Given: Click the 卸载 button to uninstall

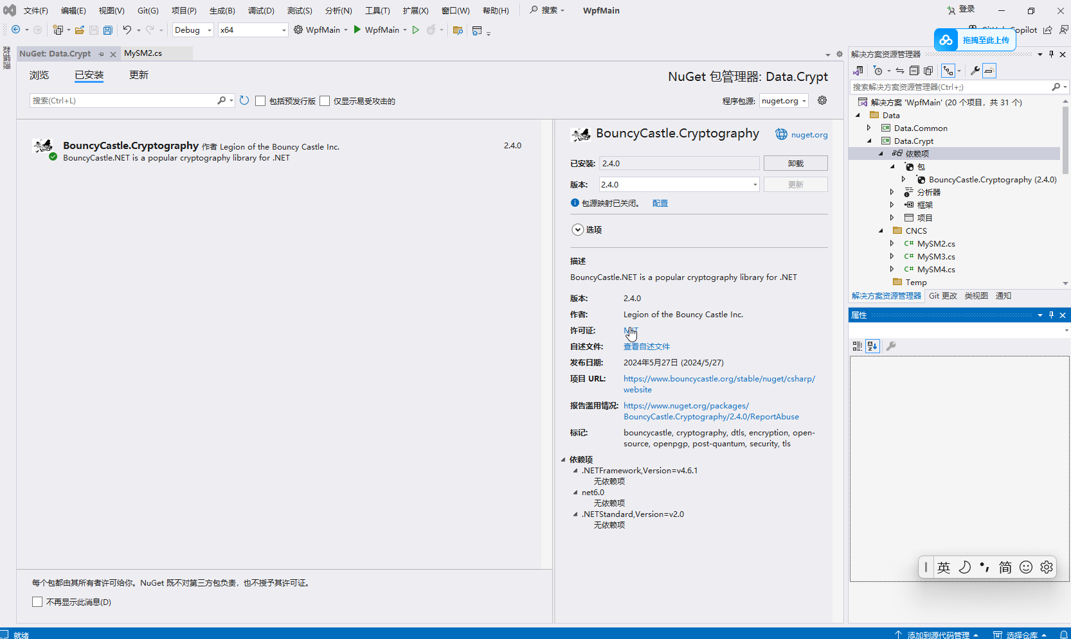Looking at the screenshot, I should pos(795,163).
